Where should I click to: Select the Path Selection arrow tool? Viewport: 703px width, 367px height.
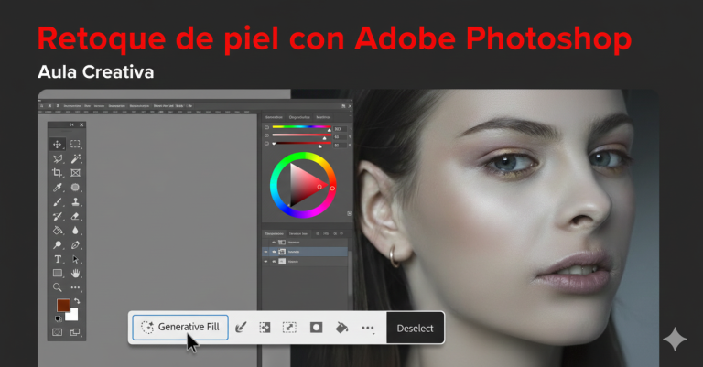point(75,259)
